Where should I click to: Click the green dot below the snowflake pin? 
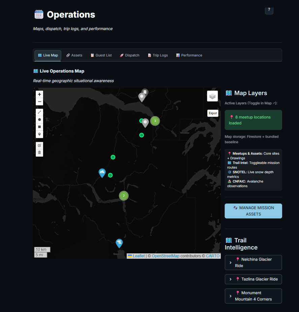[x=142, y=135]
